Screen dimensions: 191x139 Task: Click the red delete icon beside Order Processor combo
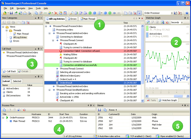[180, 13]
